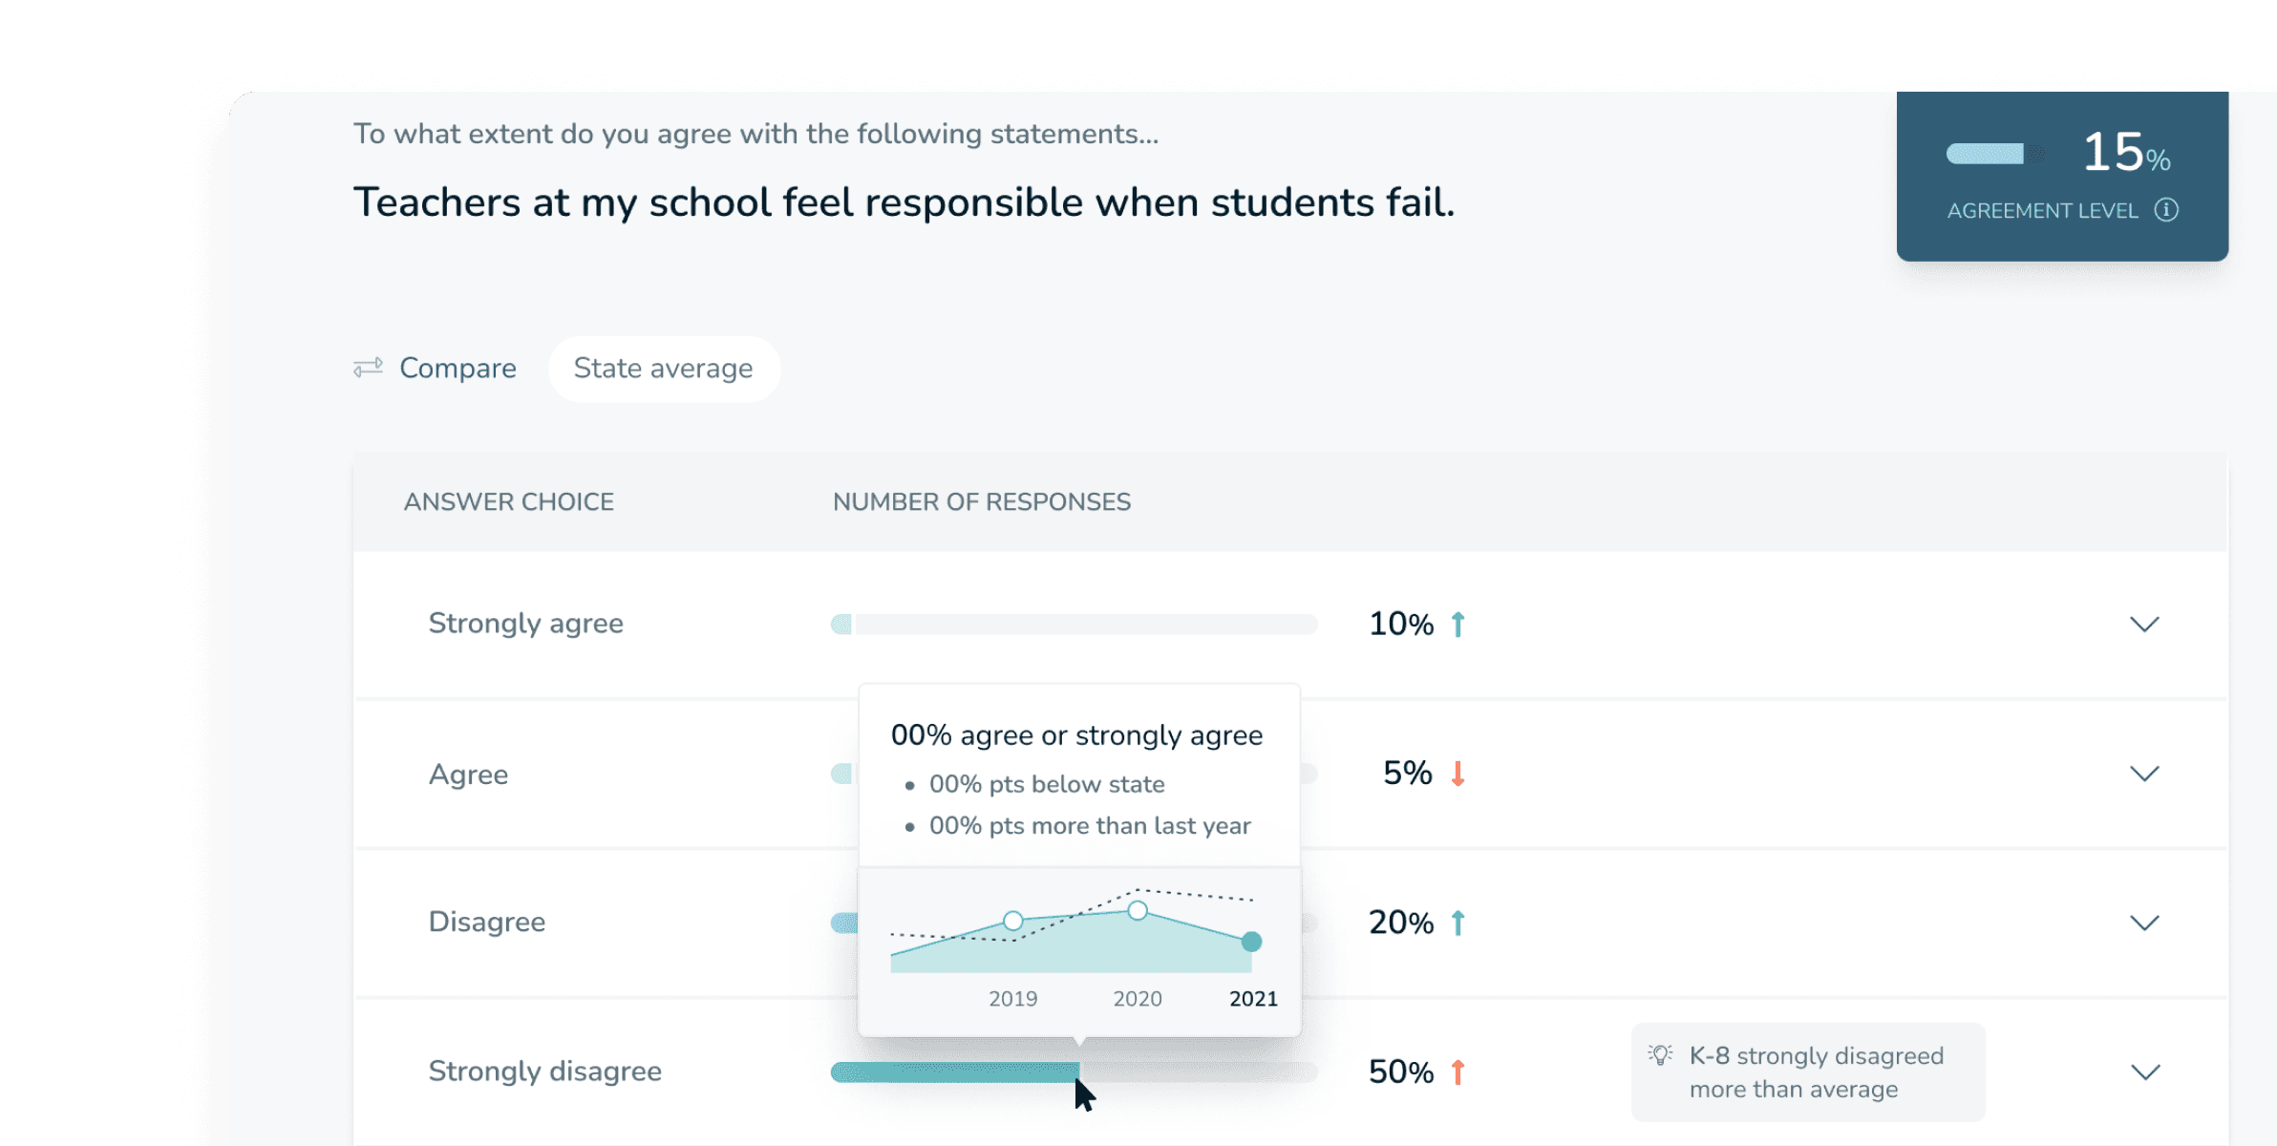Click the red up arrow beside 50%

1458,1072
